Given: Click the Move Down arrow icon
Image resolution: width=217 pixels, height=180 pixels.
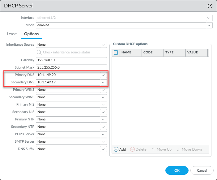Looking at the screenshot, I should click(178, 149).
